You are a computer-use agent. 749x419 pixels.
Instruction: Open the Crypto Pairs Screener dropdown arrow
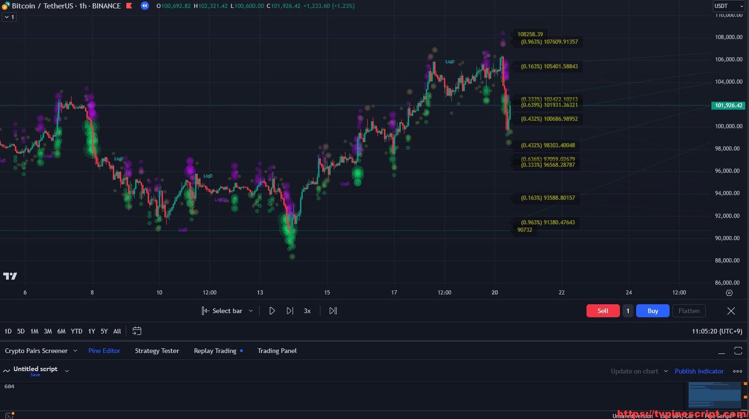[75, 351]
